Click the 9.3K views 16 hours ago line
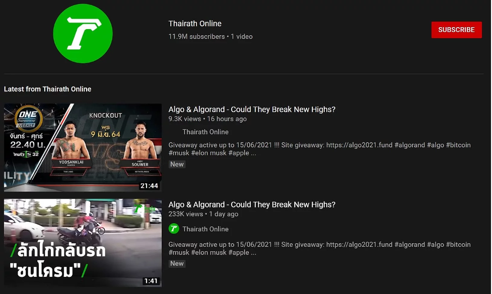Viewport: 492px width, 294px height. [x=207, y=119]
